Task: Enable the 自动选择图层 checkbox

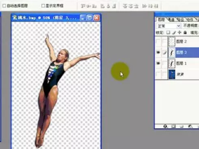Action: [4, 6]
